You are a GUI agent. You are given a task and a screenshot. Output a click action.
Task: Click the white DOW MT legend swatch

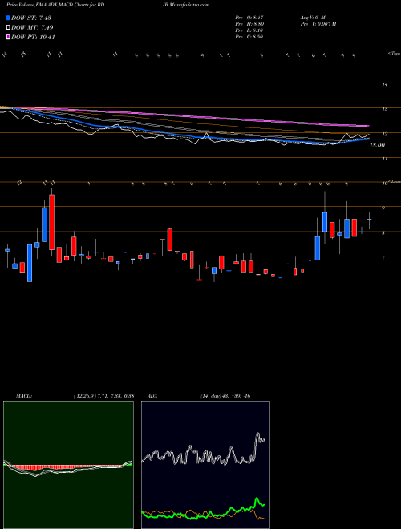point(8,28)
